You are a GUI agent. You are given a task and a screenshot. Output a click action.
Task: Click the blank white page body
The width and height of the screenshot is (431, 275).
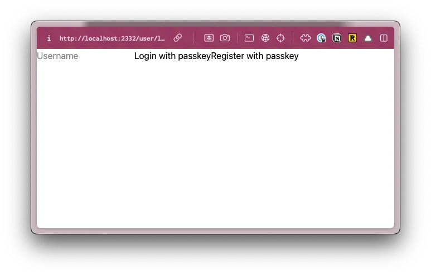point(215,145)
